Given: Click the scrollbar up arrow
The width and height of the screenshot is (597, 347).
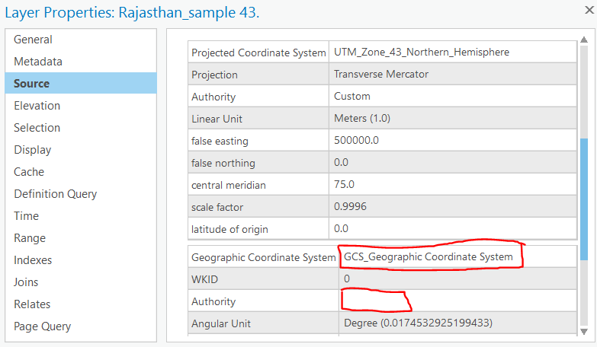Looking at the screenshot, I should (584, 36).
